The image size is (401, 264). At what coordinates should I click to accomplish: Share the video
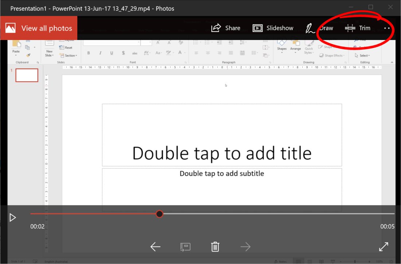point(226,28)
